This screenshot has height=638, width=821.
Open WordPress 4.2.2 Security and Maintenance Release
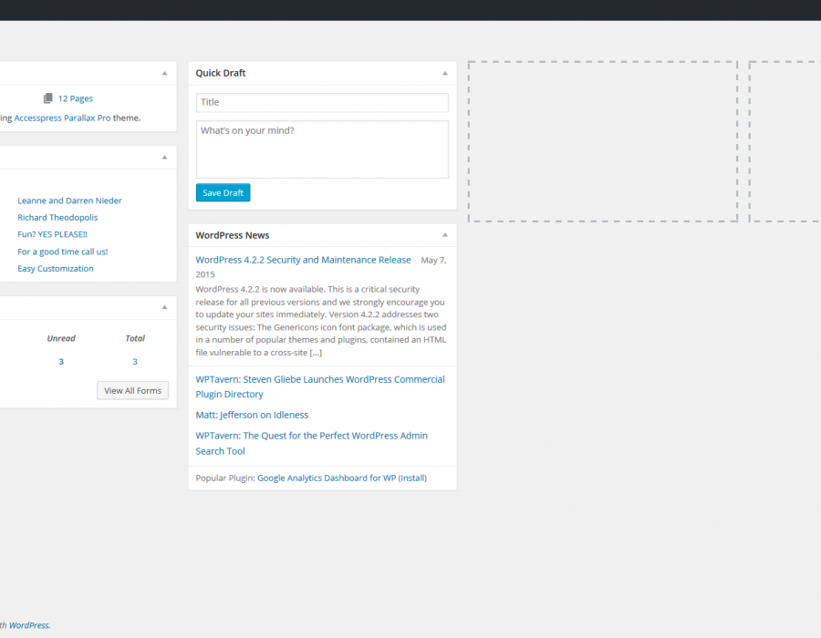click(303, 260)
